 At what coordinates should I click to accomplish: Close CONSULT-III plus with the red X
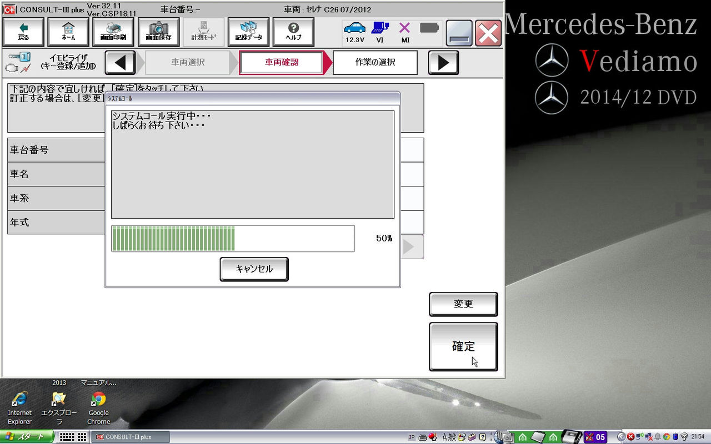pyautogui.click(x=488, y=33)
